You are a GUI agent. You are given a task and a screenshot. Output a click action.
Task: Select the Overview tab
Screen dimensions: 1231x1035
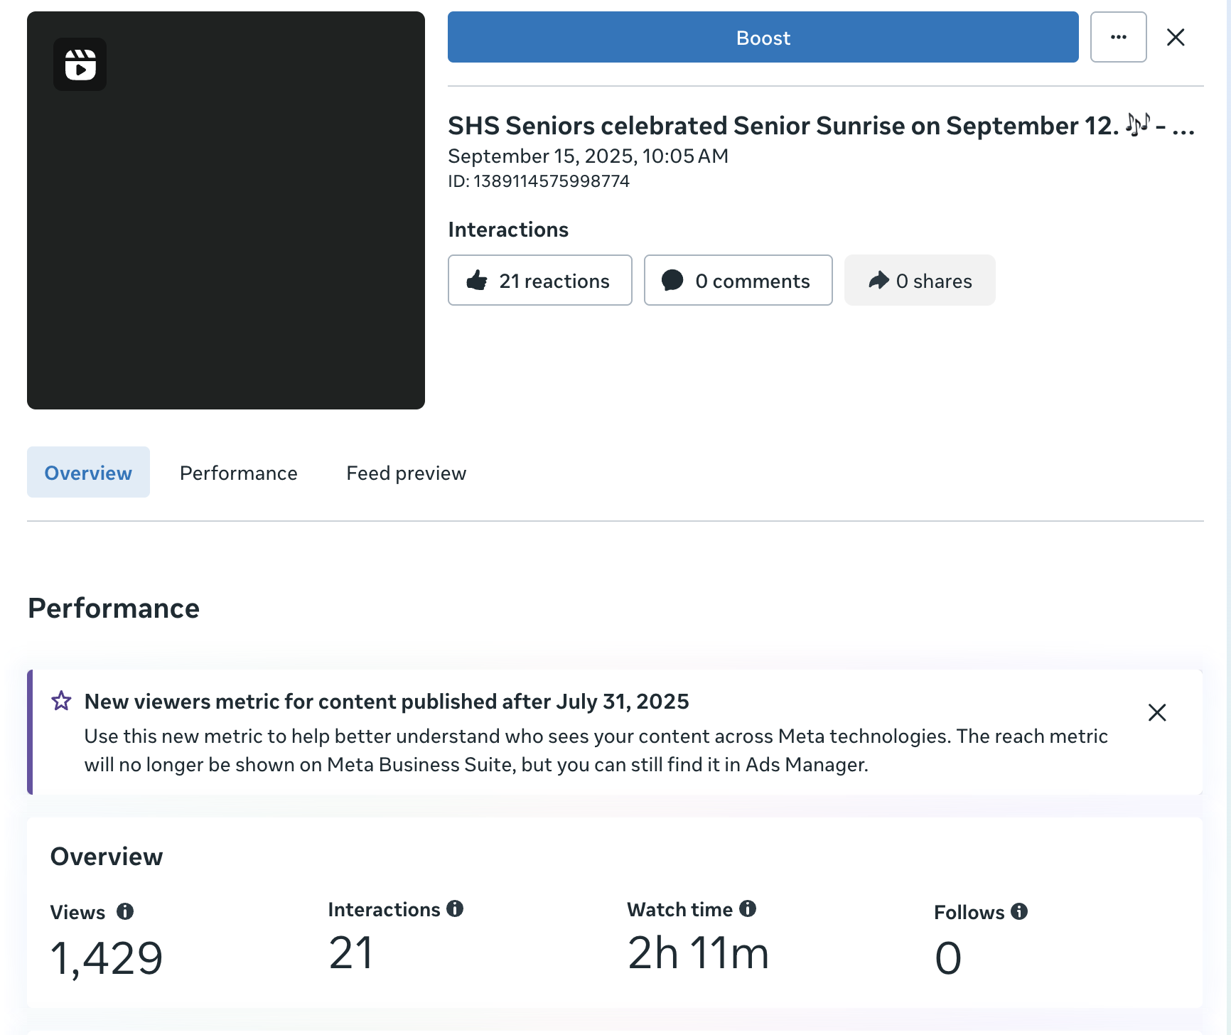point(88,473)
